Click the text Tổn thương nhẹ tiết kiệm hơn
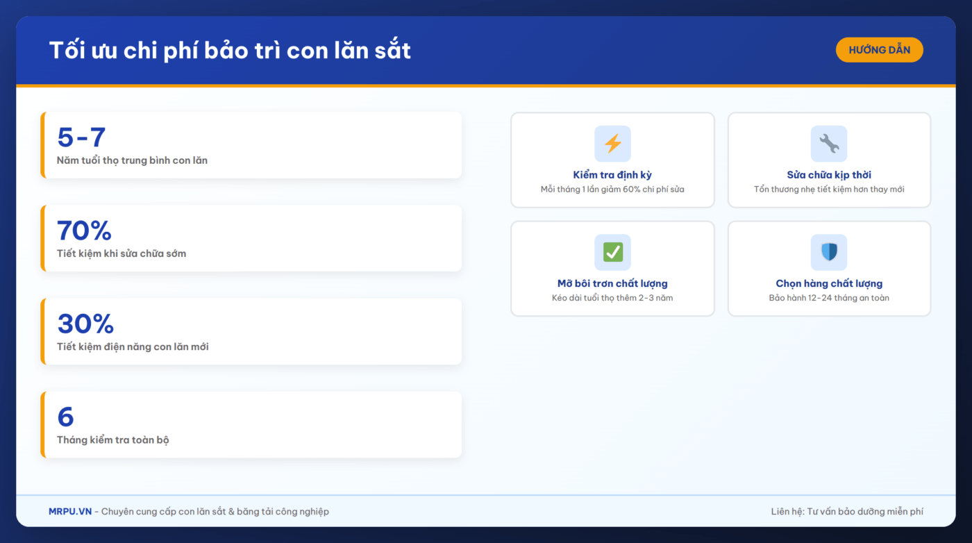Image resolution: width=972 pixels, height=543 pixels. [829, 190]
